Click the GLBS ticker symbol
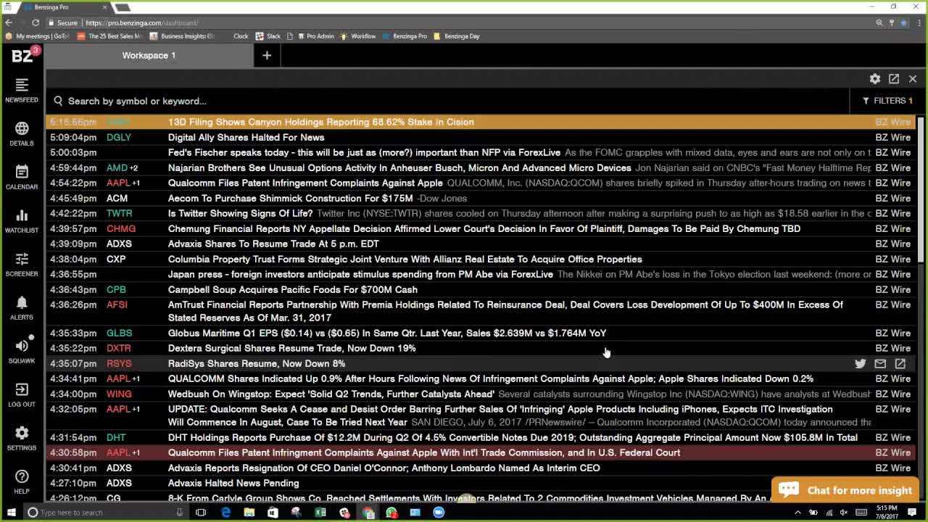Image resolution: width=928 pixels, height=522 pixels. click(120, 333)
